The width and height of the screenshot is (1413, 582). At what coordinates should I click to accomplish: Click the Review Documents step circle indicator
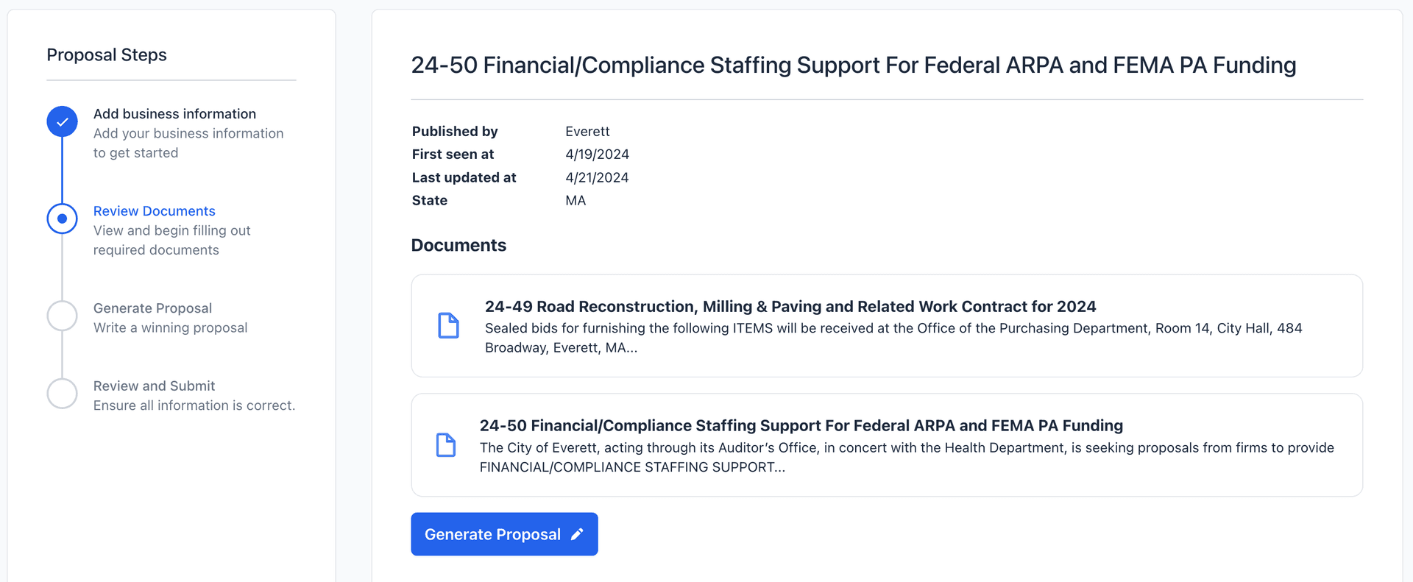click(63, 219)
